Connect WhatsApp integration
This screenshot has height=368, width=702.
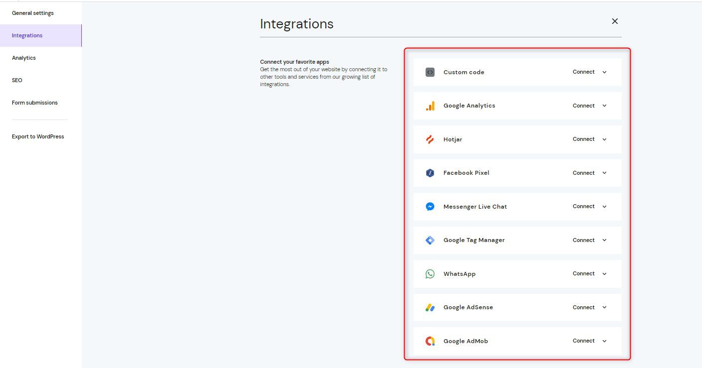[x=583, y=273]
